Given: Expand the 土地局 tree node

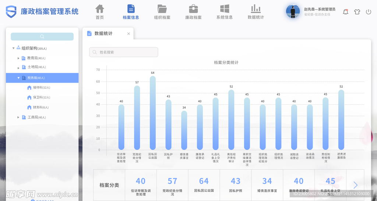Looking at the screenshot, I should click(18, 68).
